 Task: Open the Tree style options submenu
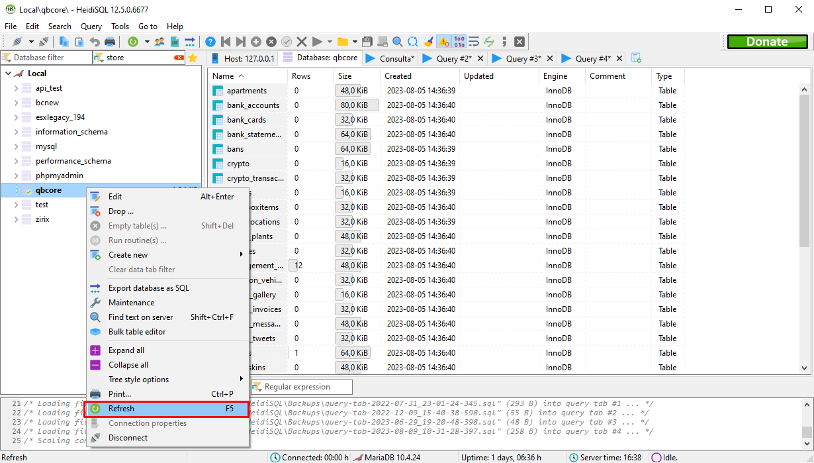[168, 380]
